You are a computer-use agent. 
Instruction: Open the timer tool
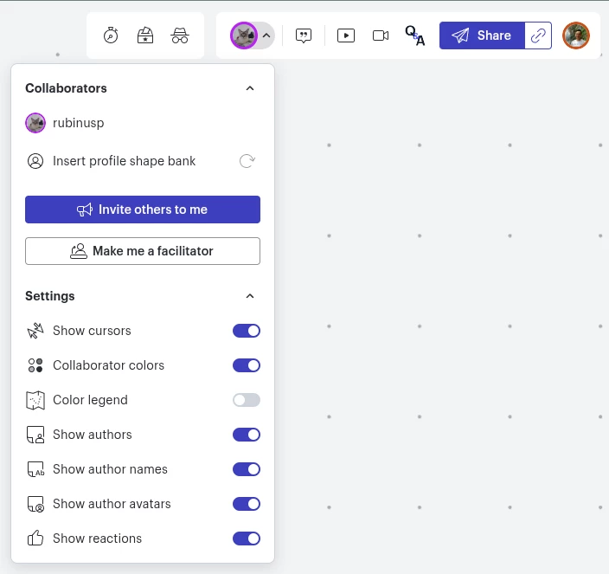point(111,35)
